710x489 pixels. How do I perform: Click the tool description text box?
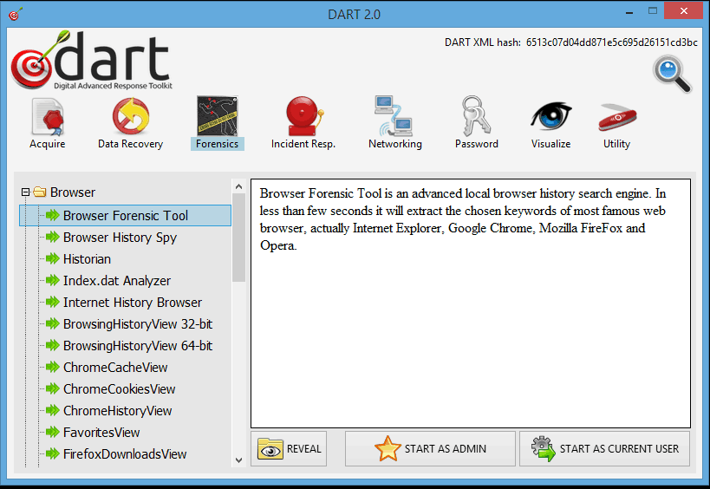pos(471,303)
